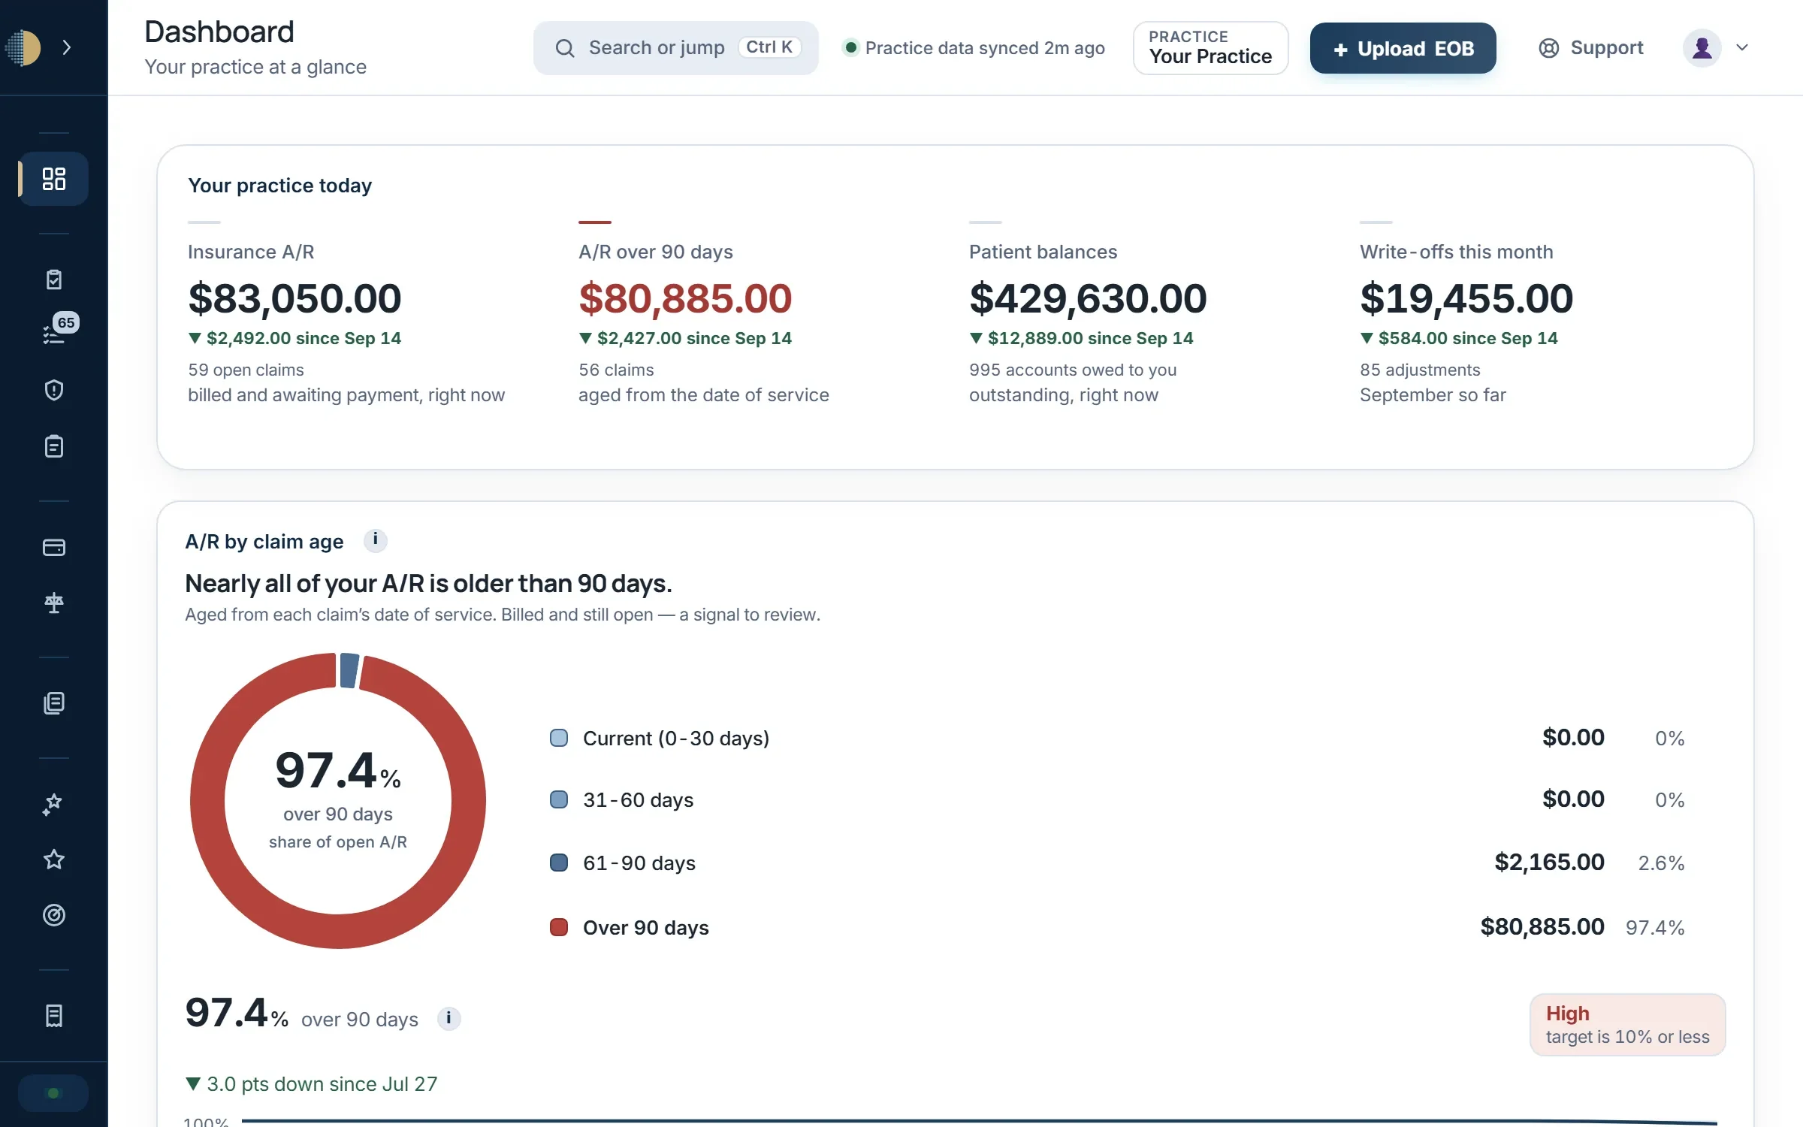The width and height of the screenshot is (1803, 1127).
Task: Click the 31-60 days legend swatch
Action: coord(559,799)
